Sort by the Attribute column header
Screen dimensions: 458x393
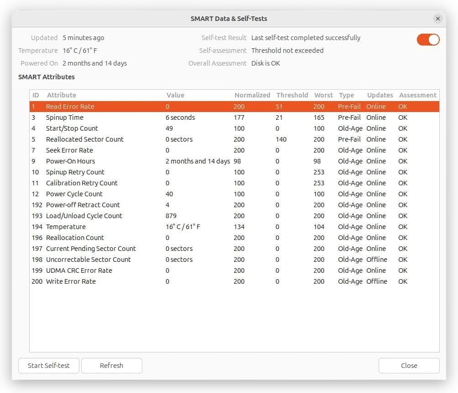pos(62,95)
